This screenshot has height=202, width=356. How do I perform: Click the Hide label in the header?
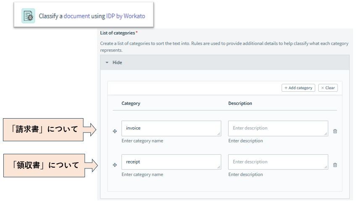(117, 62)
